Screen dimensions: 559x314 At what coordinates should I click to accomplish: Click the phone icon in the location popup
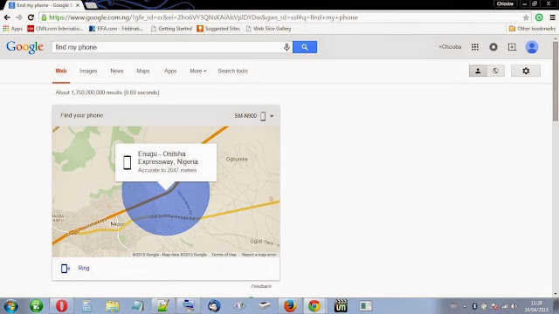pyautogui.click(x=127, y=162)
